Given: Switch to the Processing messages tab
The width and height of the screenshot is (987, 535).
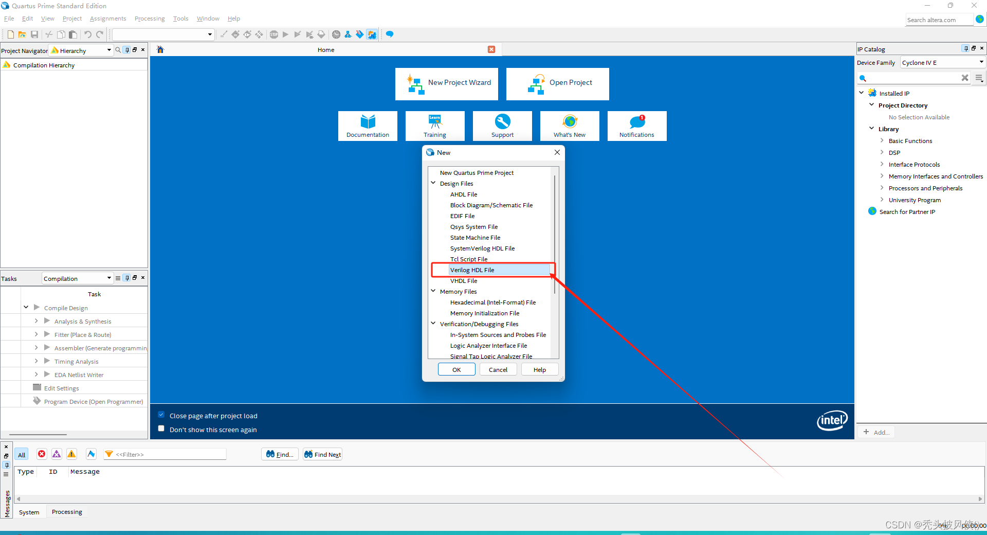Looking at the screenshot, I should (x=67, y=512).
